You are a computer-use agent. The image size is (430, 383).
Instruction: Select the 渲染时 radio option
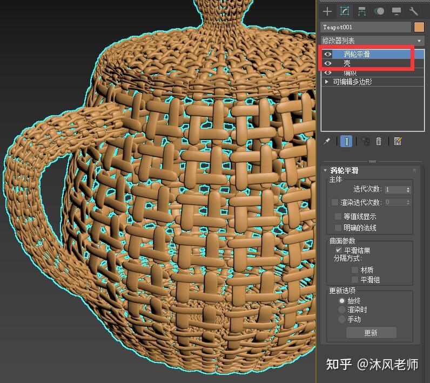342,309
